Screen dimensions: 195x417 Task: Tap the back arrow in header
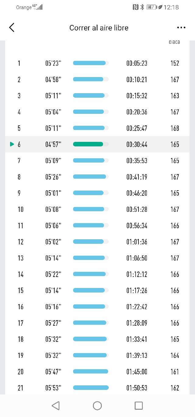pos(12,28)
